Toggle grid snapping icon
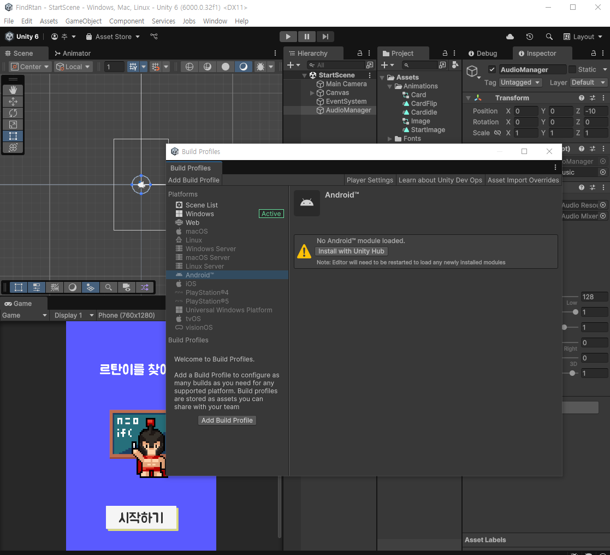The width and height of the screenshot is (610, 555). click(156, 67)
